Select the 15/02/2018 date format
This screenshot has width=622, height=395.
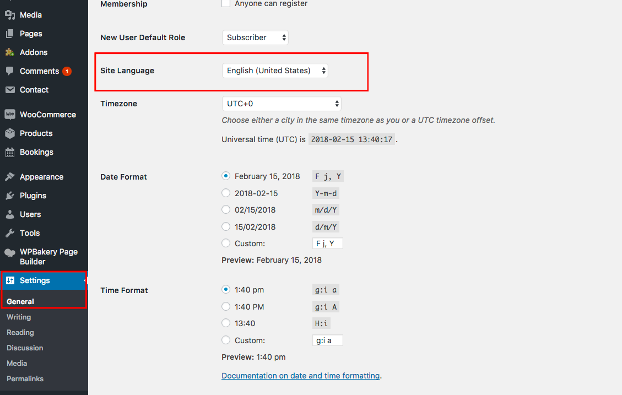(x=226, y=226)
